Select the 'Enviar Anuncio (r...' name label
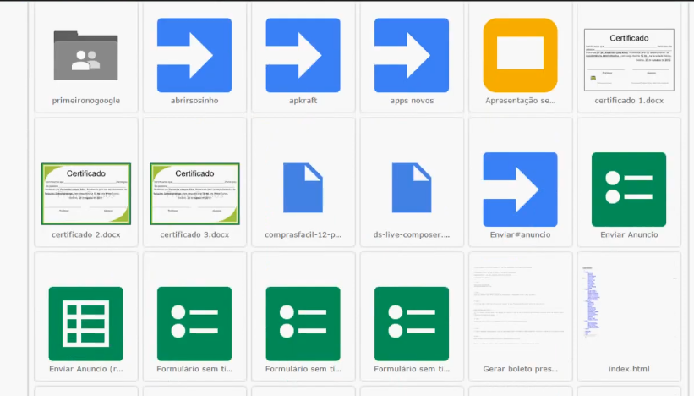Image resolution: width=694 pixels, height=396 pixels. (x=86, y=369)
